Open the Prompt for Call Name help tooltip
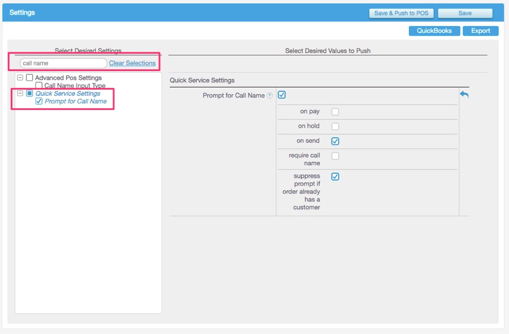Screen dimensions: 509x334 point(270,95)
